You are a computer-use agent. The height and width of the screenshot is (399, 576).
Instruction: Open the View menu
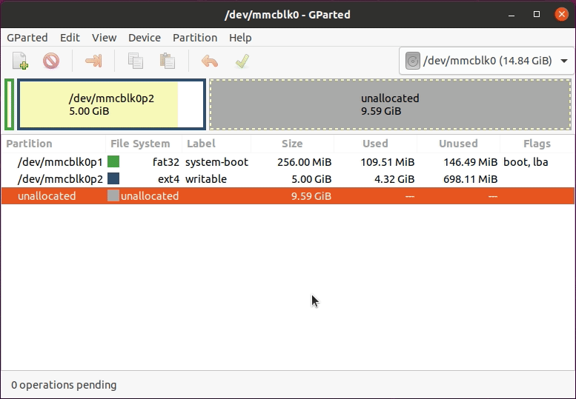[x=105, y=38]
